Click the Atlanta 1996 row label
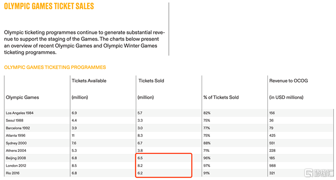This screenshot has height=180, width=336. [16, 135]
